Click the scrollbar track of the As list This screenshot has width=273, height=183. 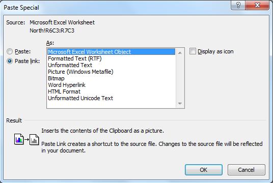180,78
